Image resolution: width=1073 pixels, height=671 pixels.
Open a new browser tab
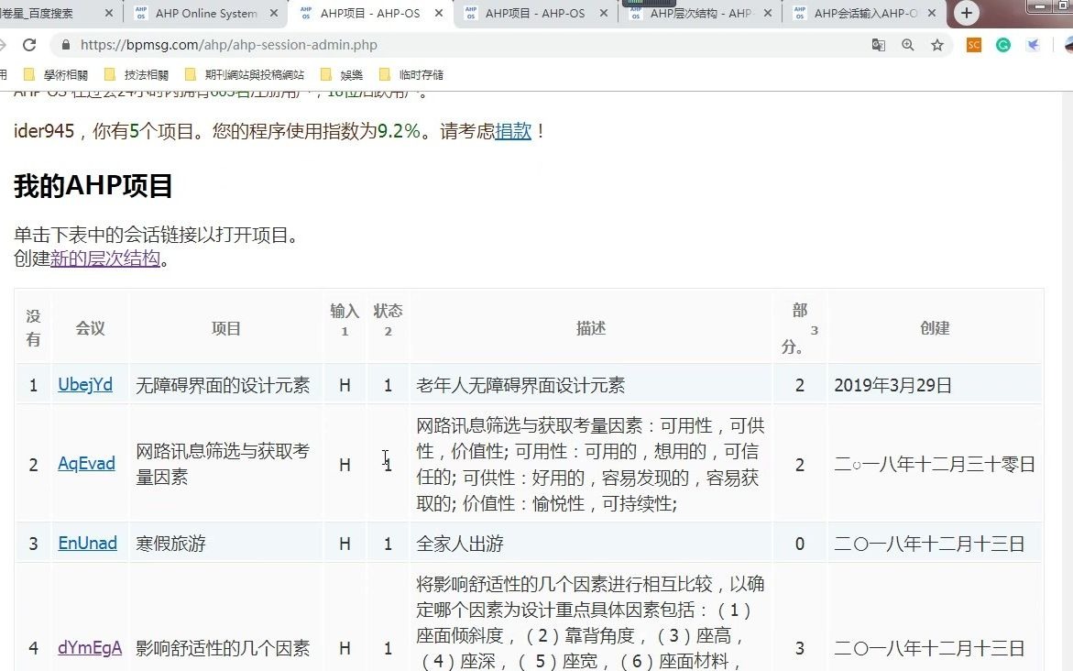[x=967, y=14]
